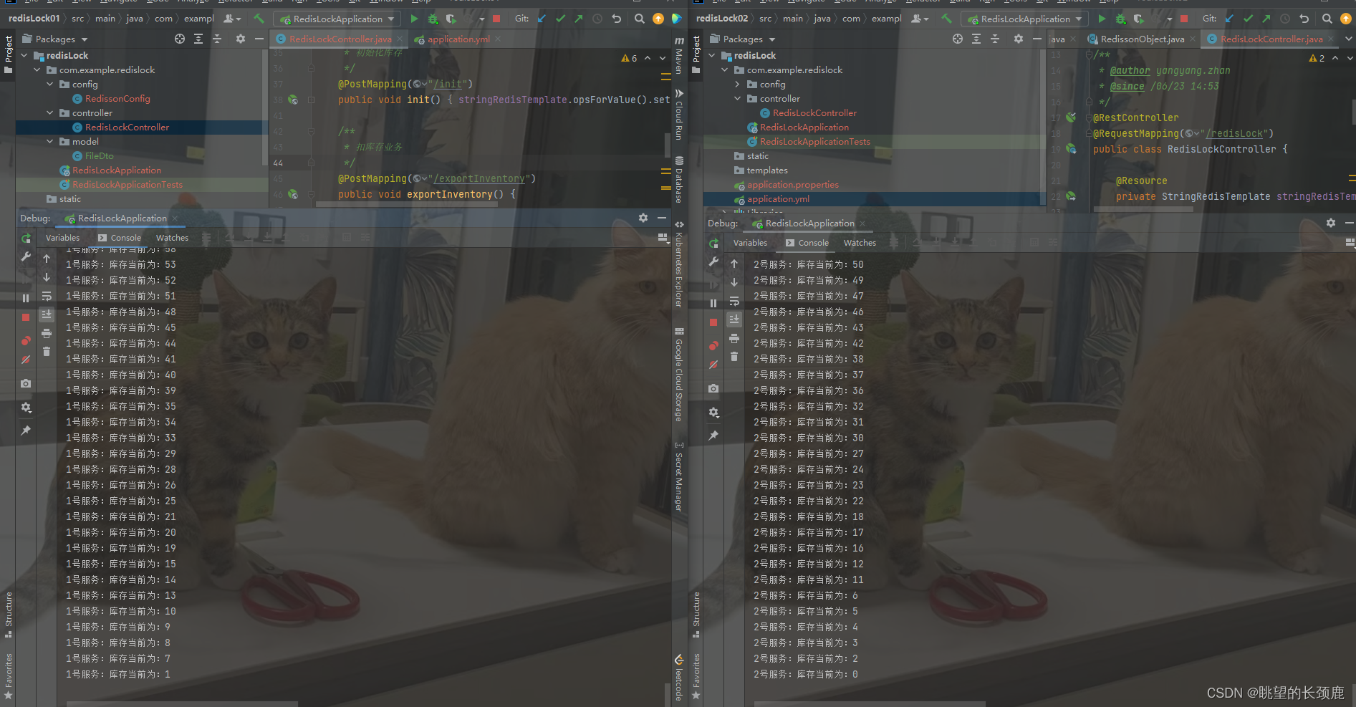Pause program in redisLock01 Debug panel

tap(26, 298)
